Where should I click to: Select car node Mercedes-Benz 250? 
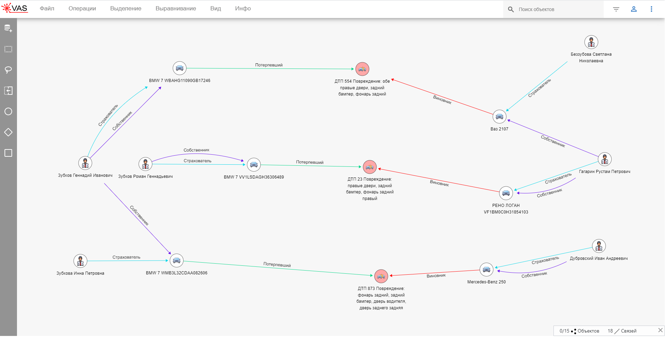(x=487, y=270)
